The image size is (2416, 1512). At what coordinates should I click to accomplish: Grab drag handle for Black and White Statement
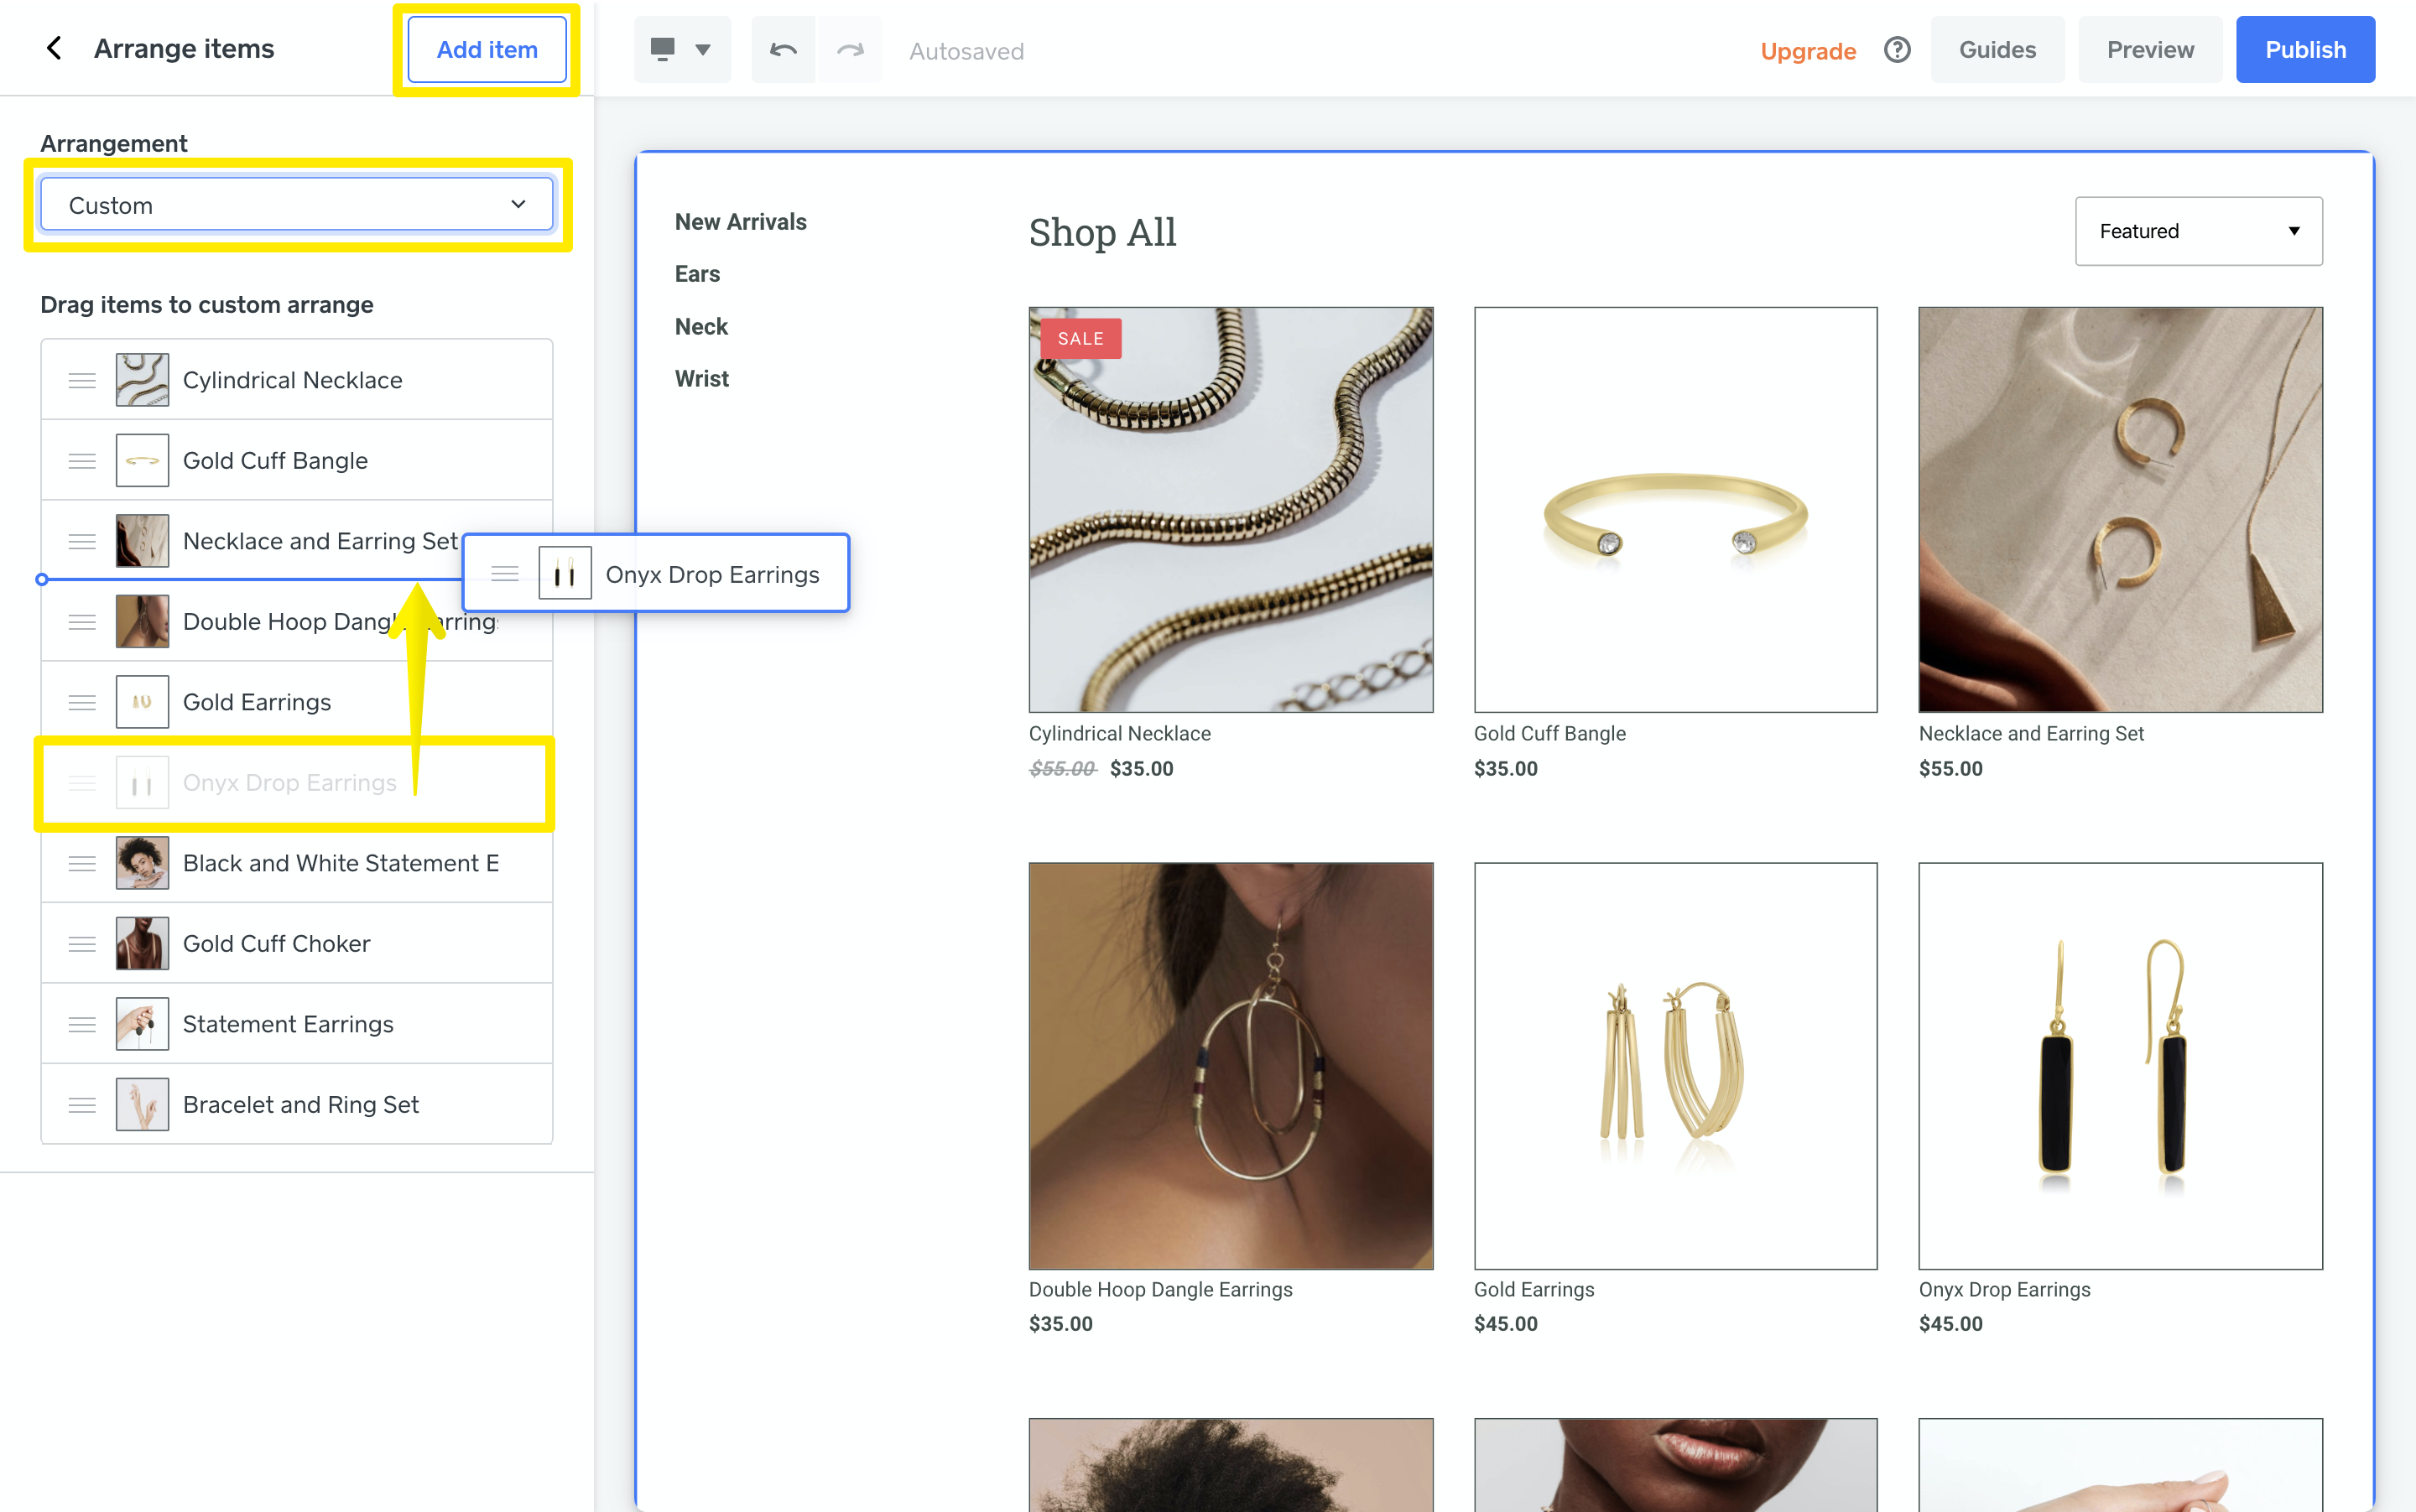[x=82, y=863]
